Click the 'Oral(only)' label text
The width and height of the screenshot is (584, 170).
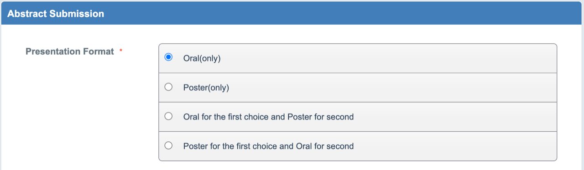click(x=202, y=58)
